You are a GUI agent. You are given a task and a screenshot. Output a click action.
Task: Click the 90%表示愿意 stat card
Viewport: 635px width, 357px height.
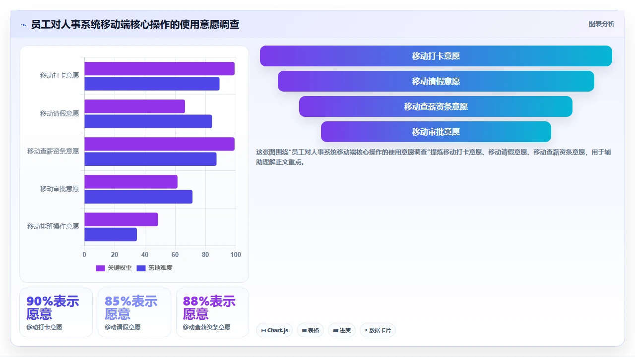56,312
